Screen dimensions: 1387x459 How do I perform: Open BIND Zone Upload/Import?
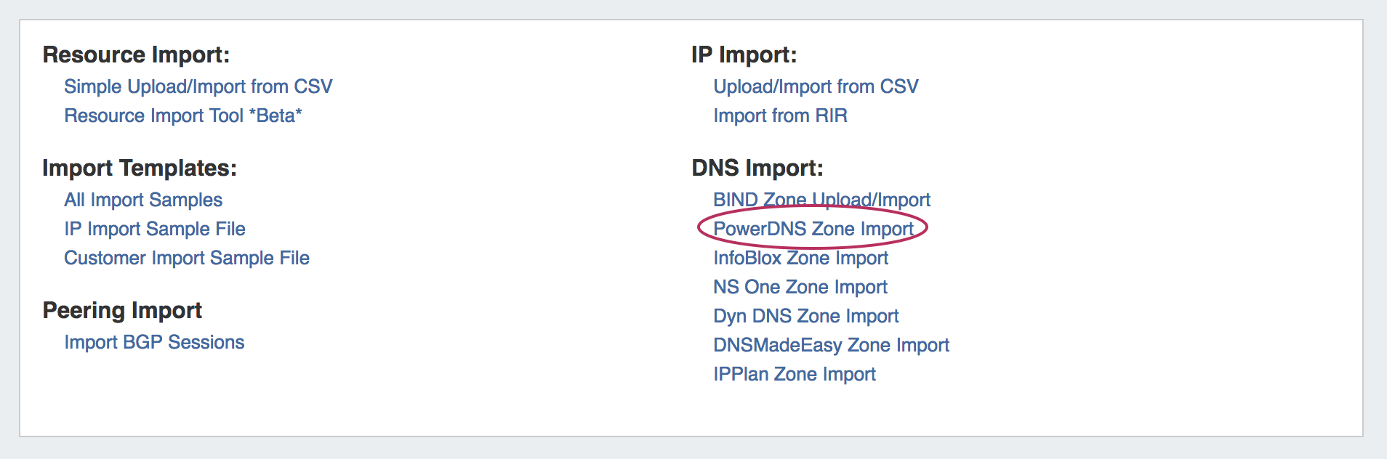(x=821, y=200)
